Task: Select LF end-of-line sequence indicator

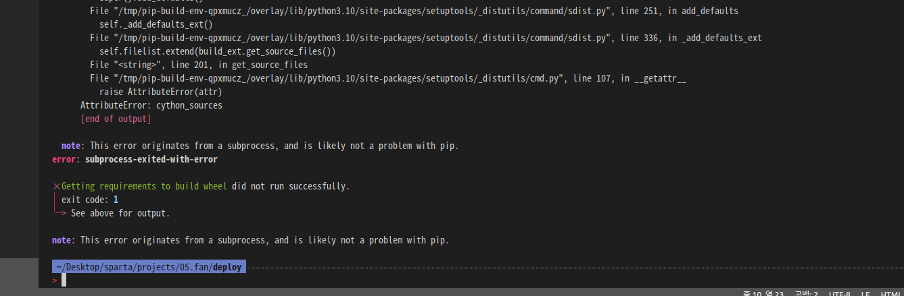Action: 865,294
